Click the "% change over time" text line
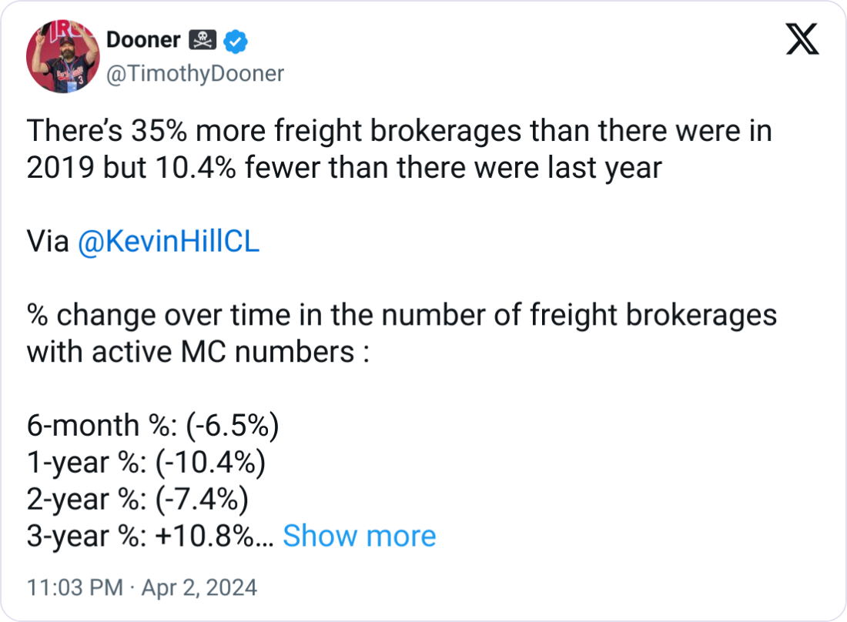The height and width of the screenshot is (622, 847). [401, 316]
